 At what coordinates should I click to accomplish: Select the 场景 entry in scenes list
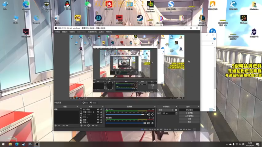66,109
